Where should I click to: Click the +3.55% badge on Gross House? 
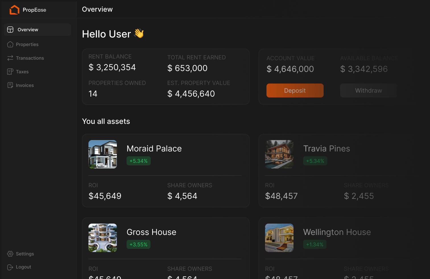point(138,244)
